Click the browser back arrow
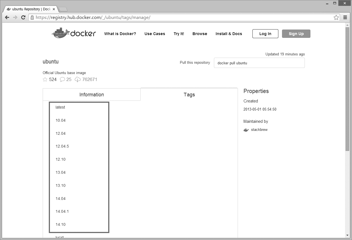The height and width of the screenshot is (240, 352). (7, 18)
